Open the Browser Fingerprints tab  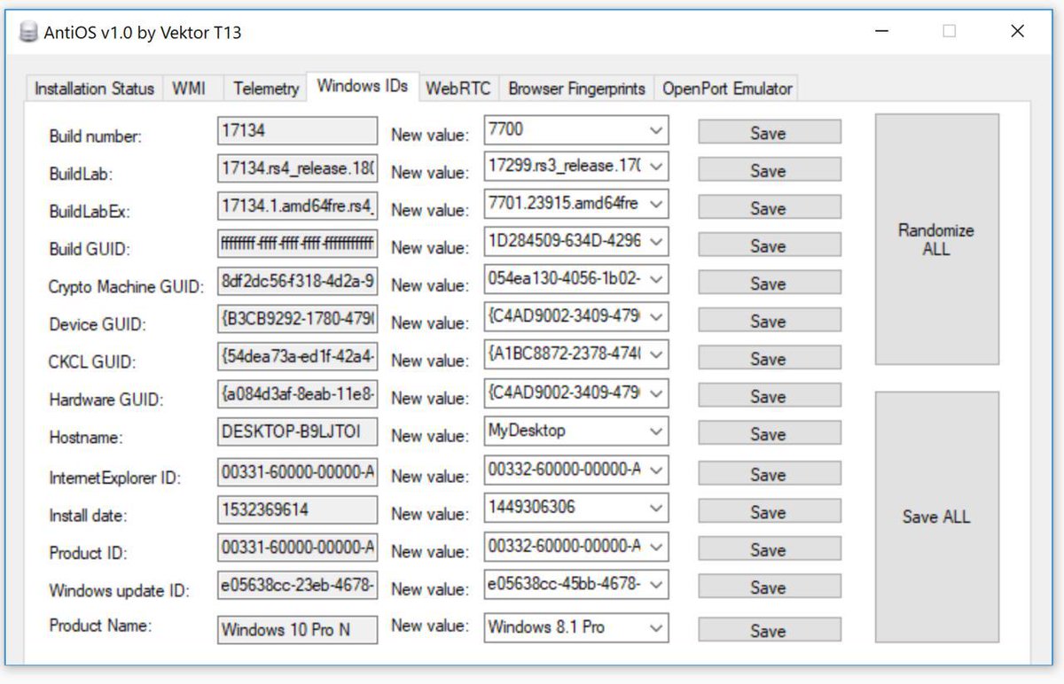click(x=577, y=89)
